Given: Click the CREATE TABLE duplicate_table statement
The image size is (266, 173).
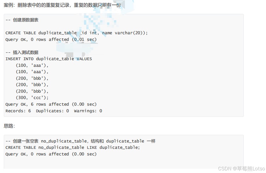Looking at the screenshot, I should pos(76,33).
